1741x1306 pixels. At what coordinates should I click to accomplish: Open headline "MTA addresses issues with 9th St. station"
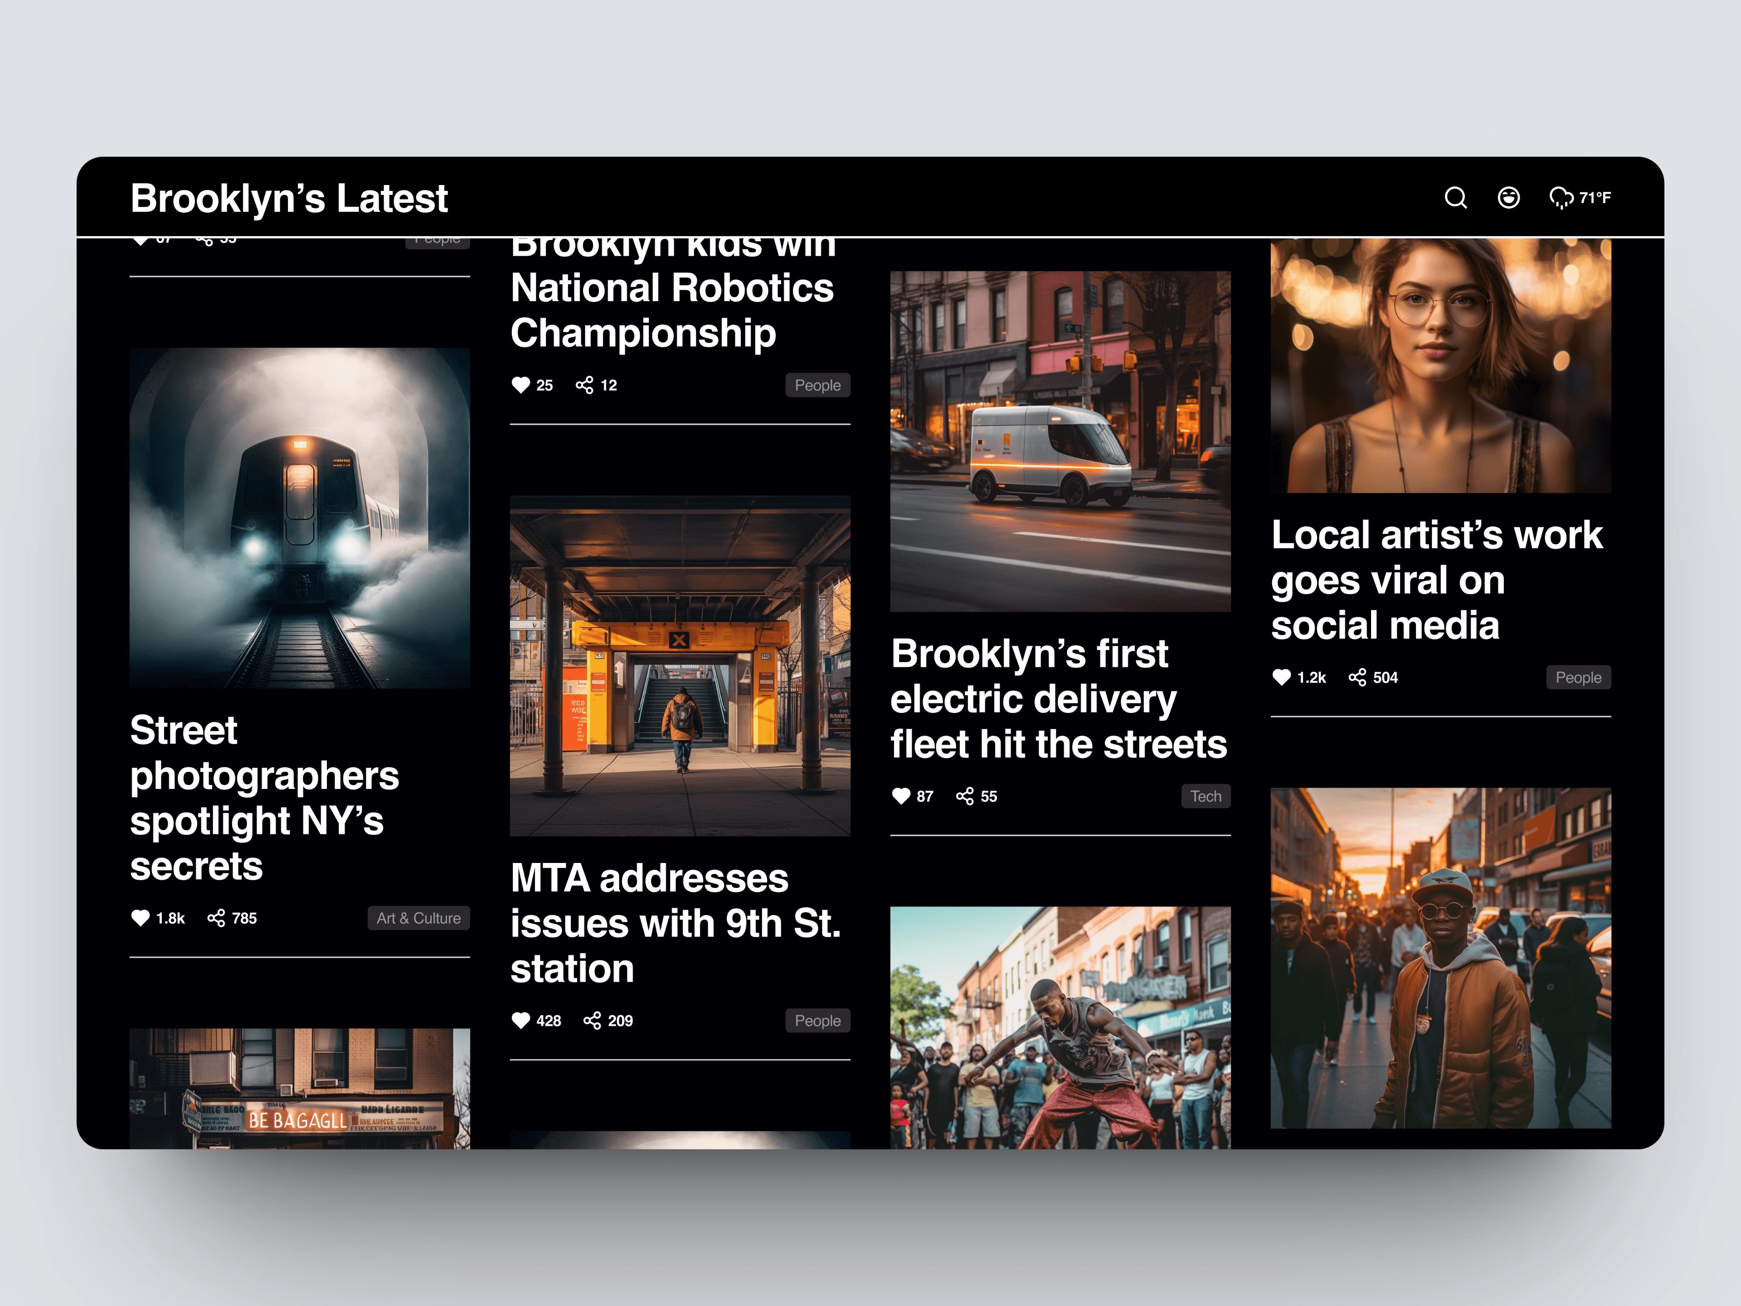(675, 923)
